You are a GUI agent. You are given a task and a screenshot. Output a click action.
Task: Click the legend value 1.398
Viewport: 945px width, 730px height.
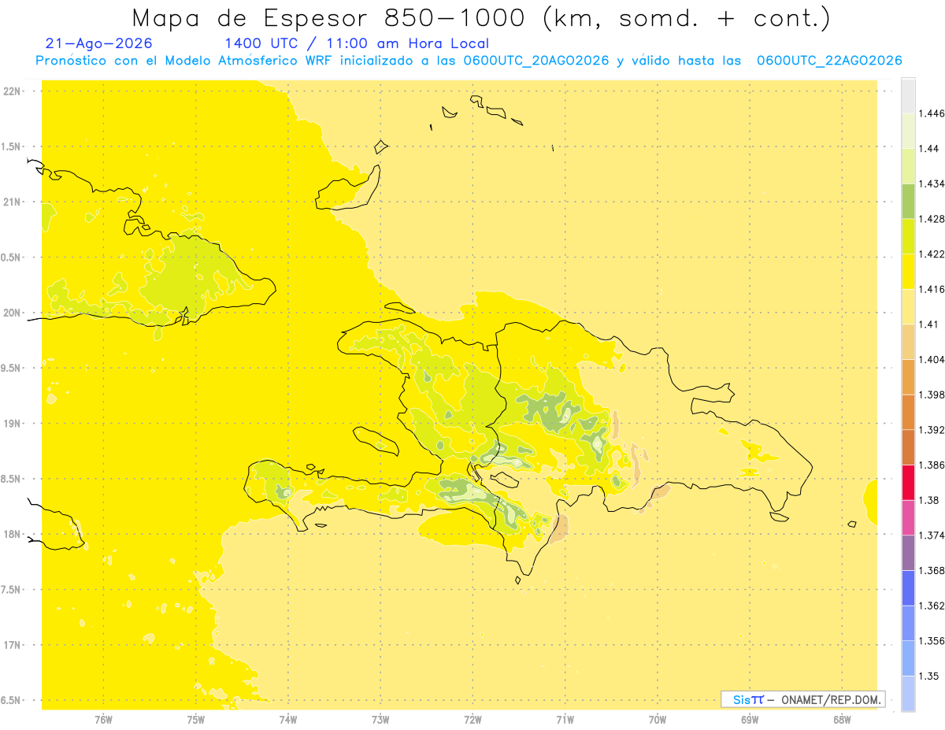tap(932, 395)
